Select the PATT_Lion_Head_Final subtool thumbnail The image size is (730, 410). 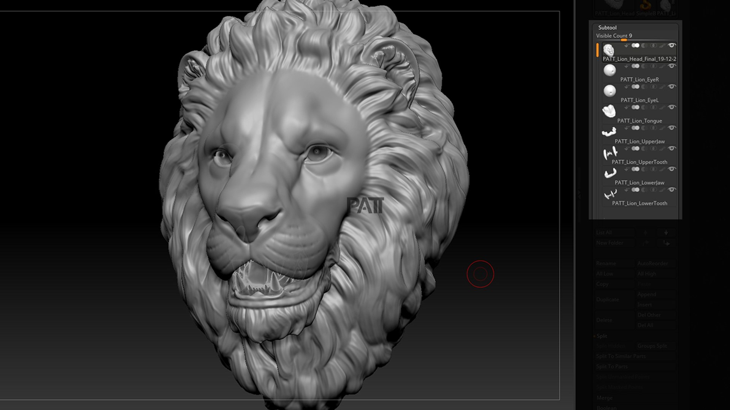point(609,50)
